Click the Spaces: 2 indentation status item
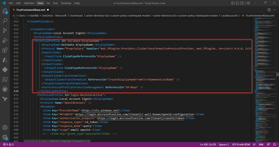 click(224, 145)
